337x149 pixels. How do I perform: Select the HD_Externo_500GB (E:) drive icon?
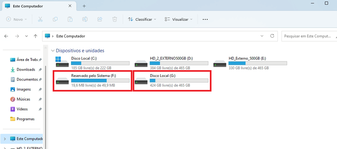pyautogui.click(x=220, y=64)
